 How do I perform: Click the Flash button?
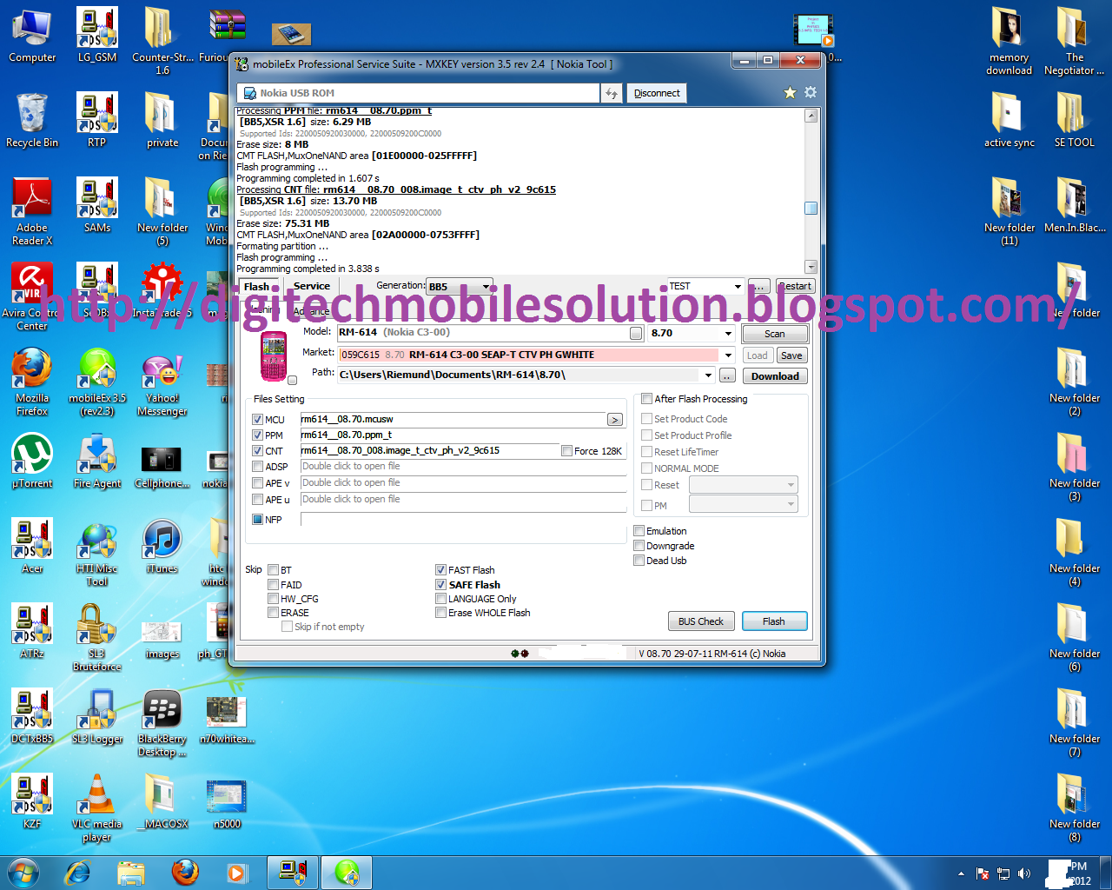[x=774, y=621]
